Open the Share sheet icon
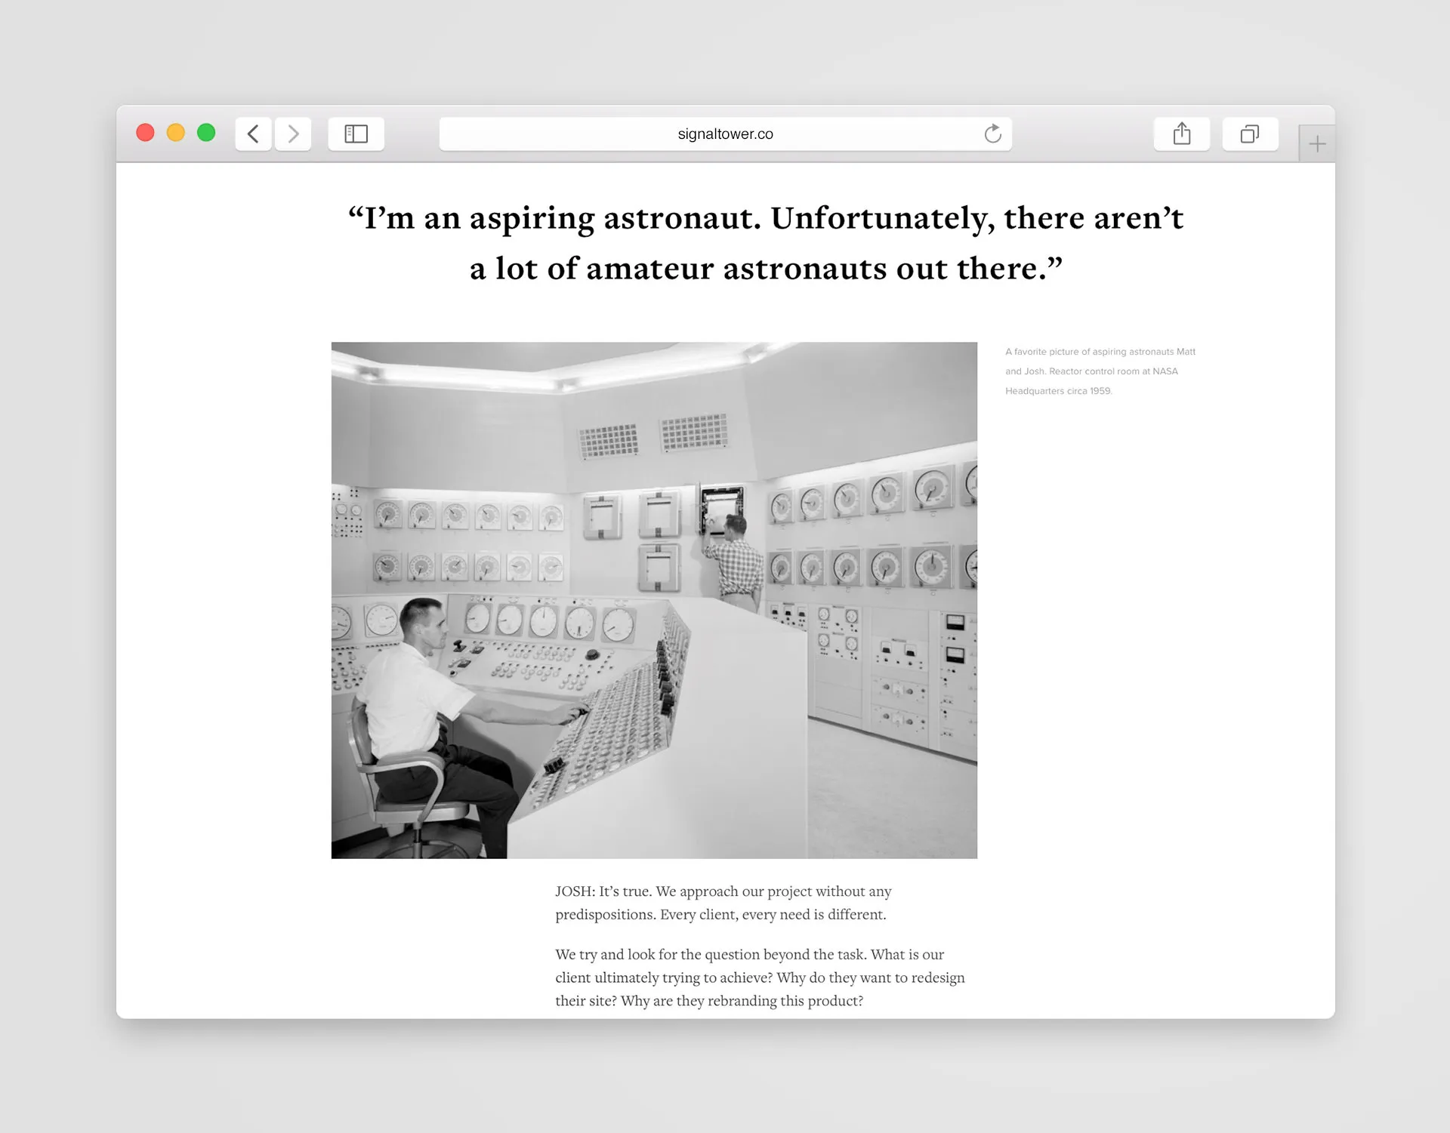 pyautogui.click(x=1181, y=134)
